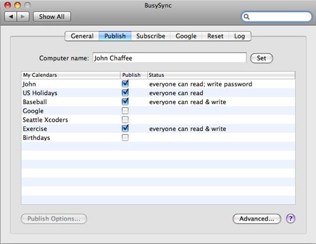
Task: Close the BusySync window with red button
Action: [8, 5]
